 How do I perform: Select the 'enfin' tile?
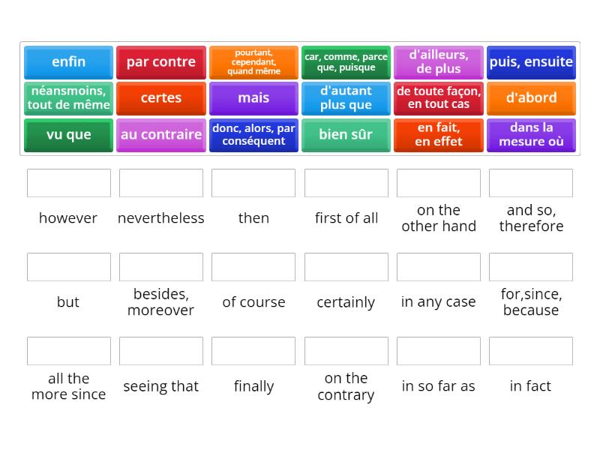point(67,62)
